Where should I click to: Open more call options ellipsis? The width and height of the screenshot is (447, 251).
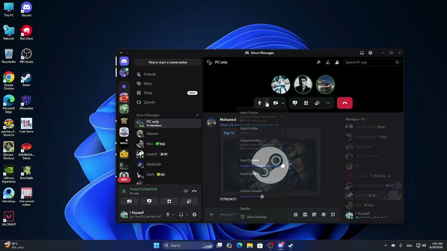(x=329, y=103)
